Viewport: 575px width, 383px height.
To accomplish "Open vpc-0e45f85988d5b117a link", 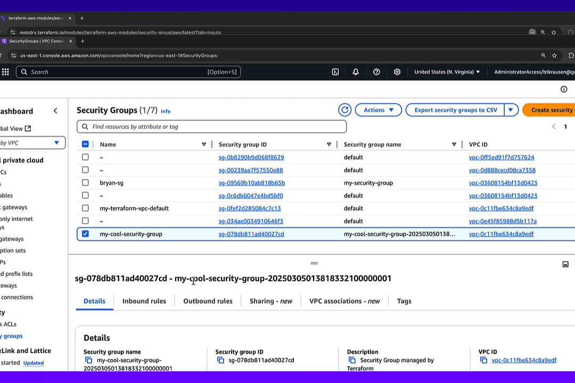I will click(x=503, y=221).
